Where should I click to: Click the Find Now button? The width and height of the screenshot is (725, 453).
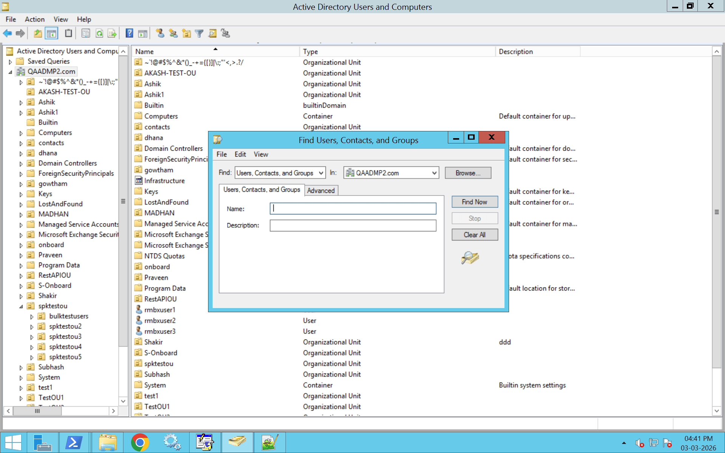coord(474,202)
